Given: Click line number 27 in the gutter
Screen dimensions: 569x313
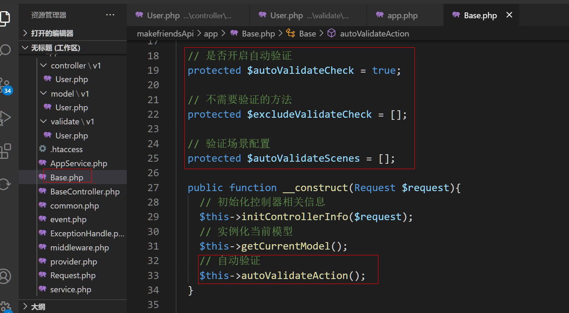Looking at the screenshot, I should pyautogui.click(x=153, y=188).
